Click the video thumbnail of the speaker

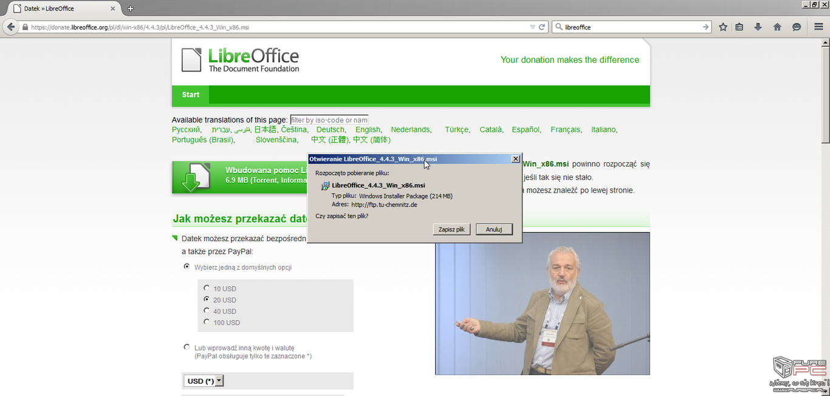point(543,303)
